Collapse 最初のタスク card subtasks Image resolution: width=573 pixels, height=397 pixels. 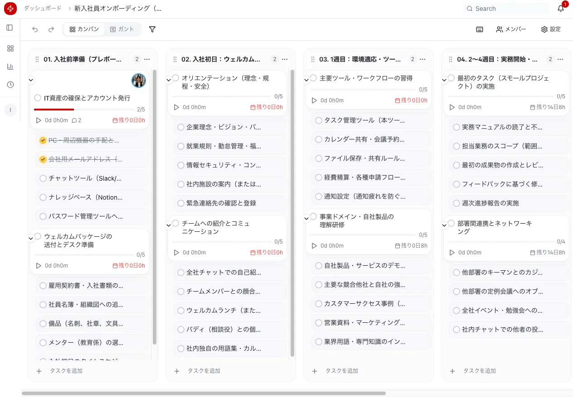[444, 80]
